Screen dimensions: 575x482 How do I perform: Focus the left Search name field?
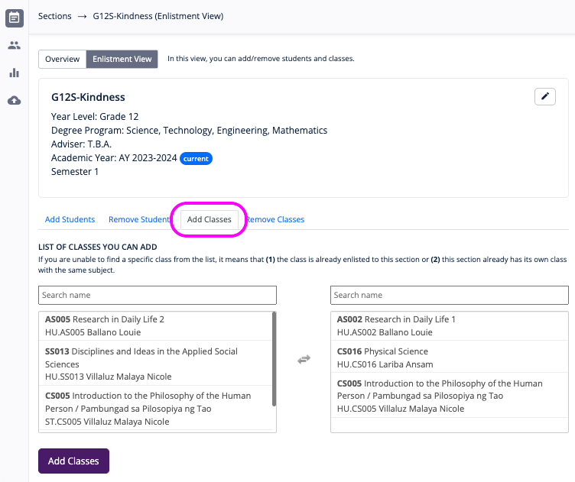point(157,295)
